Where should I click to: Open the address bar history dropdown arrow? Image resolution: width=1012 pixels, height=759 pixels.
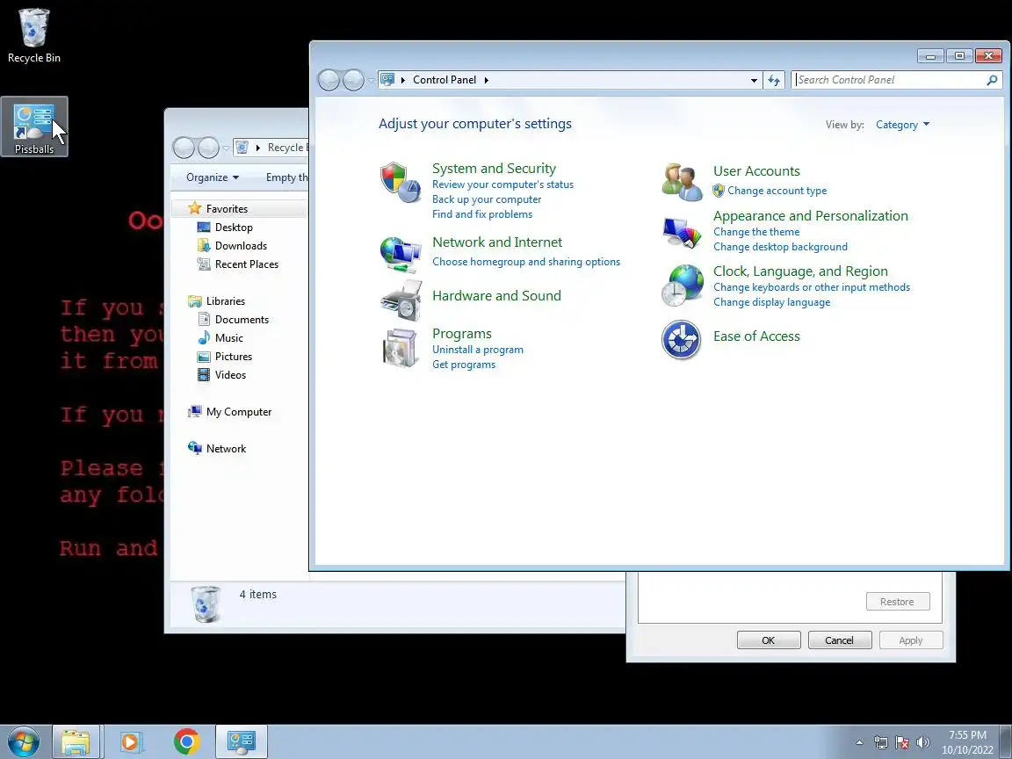[x=753, y=80]
